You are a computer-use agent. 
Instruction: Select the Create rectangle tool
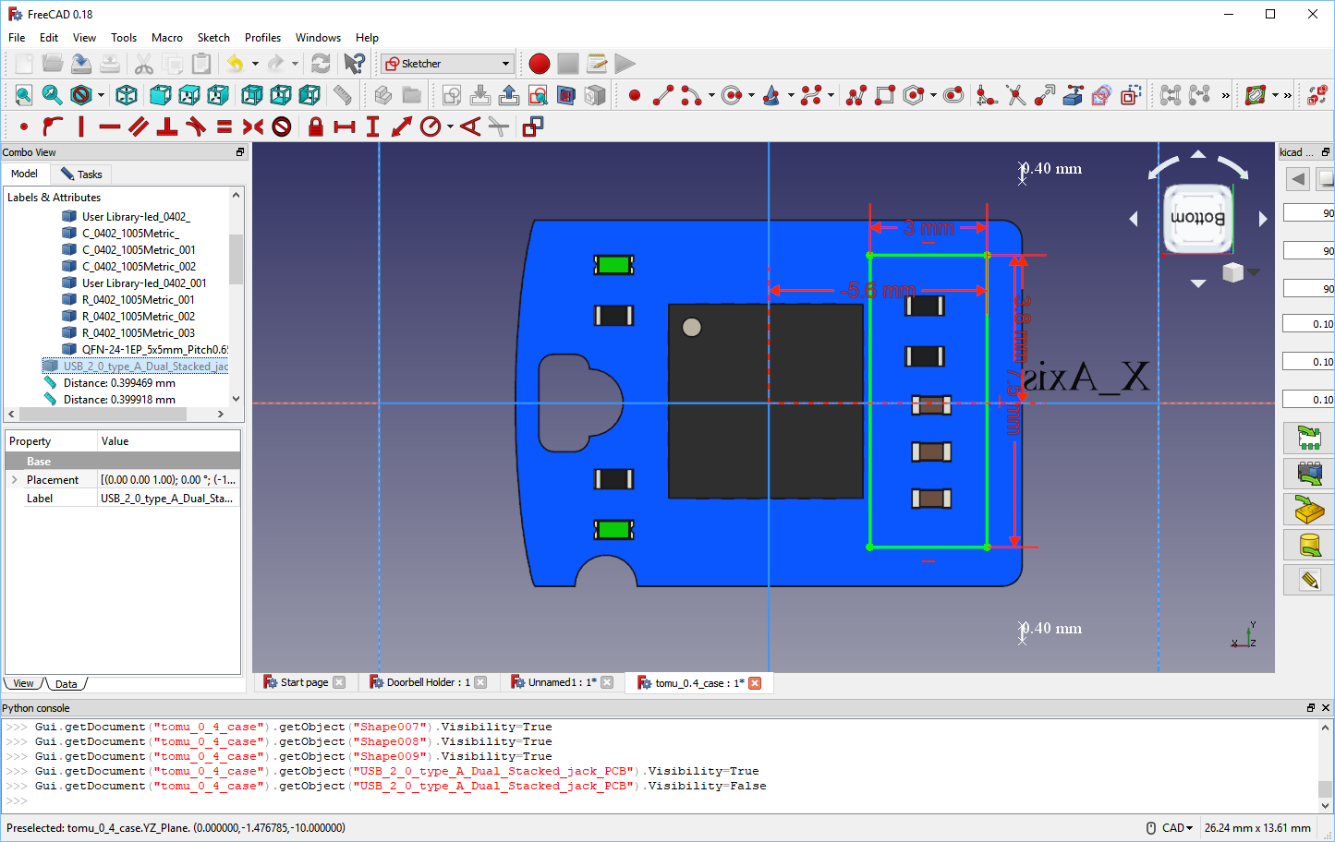[886, 94]
